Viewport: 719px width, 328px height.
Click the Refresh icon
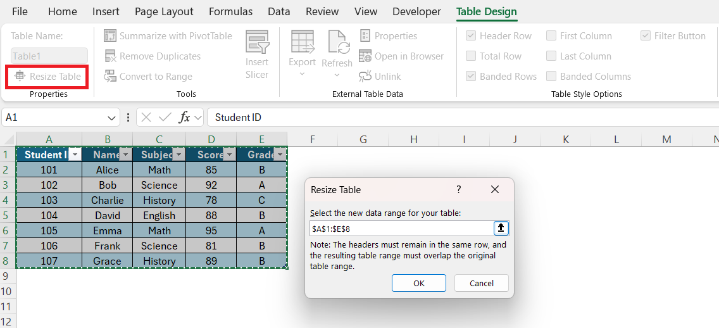[339, 42]
